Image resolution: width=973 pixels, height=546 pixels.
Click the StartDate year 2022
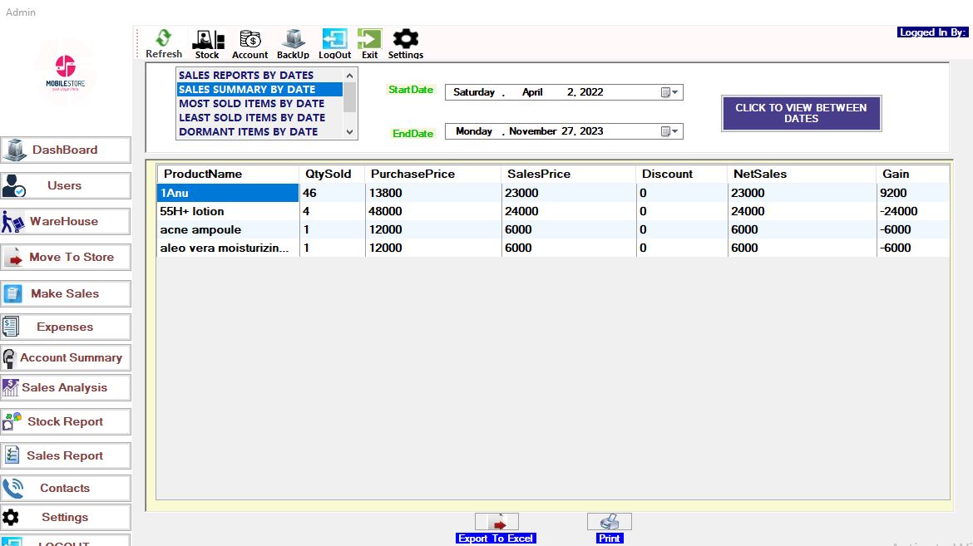pyautogui.click(x=591, y=92)
